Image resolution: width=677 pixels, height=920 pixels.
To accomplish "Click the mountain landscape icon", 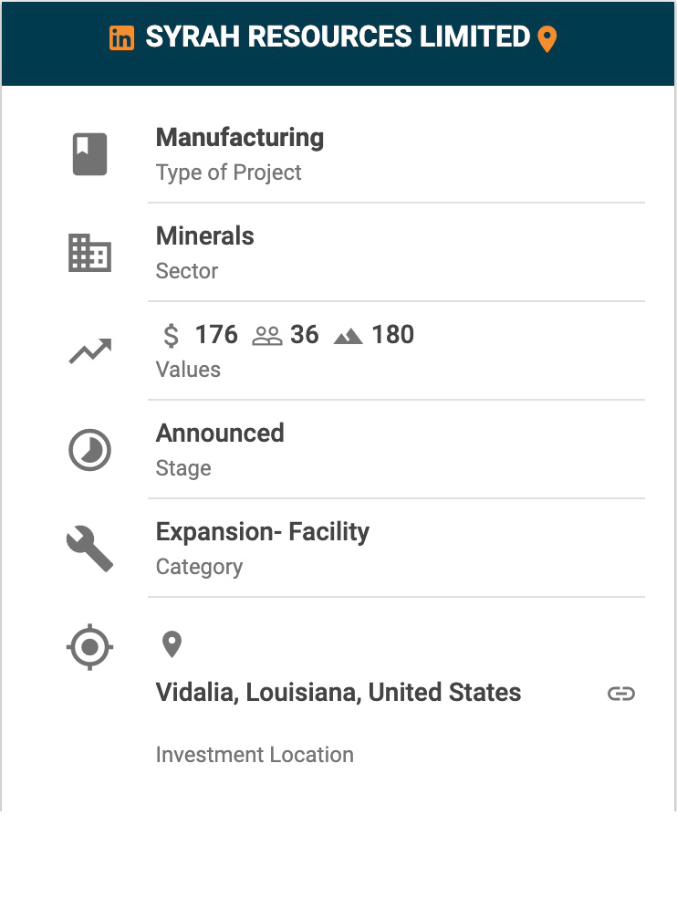I will click(349, 337).
